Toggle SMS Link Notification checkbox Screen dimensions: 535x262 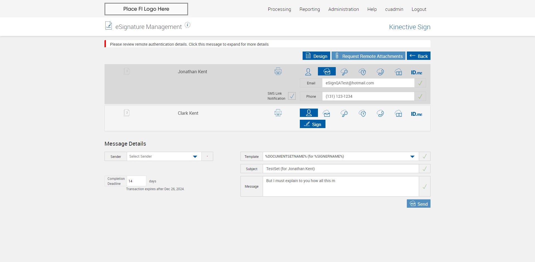click(x=292, y=96)
